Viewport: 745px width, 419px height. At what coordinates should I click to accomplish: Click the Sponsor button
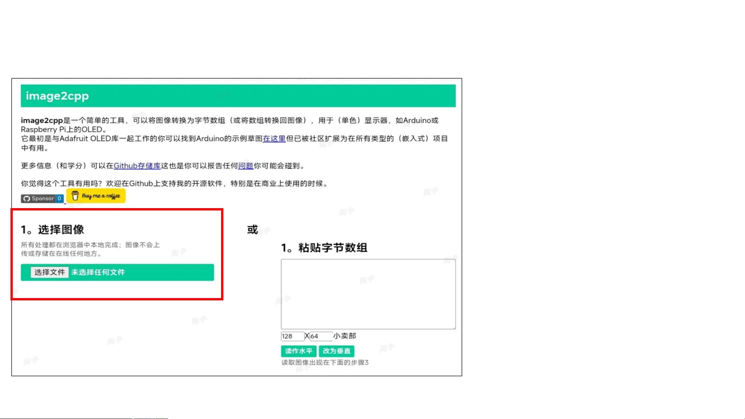[38, 198]
